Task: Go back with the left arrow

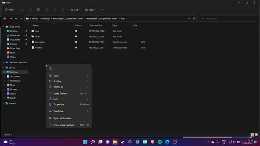Action: click(5, 19)
